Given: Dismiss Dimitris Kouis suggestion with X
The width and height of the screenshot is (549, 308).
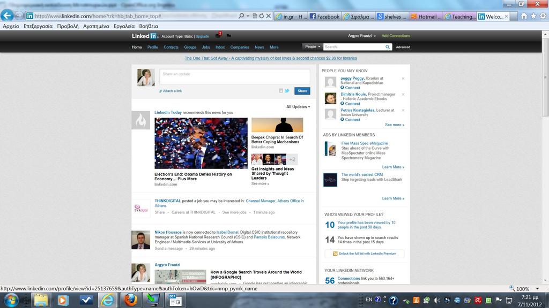Looking at the screenshot, I should click(403, 94).
